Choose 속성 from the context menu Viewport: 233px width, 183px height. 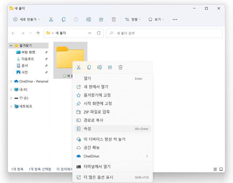tap(113, 129)
